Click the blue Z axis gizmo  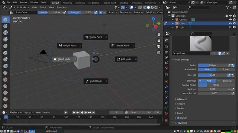[x=153, y=19]
